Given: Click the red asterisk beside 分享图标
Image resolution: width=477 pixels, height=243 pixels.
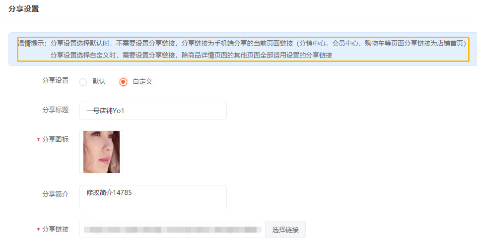Looking at the screenshot, I should click(38, 140).
